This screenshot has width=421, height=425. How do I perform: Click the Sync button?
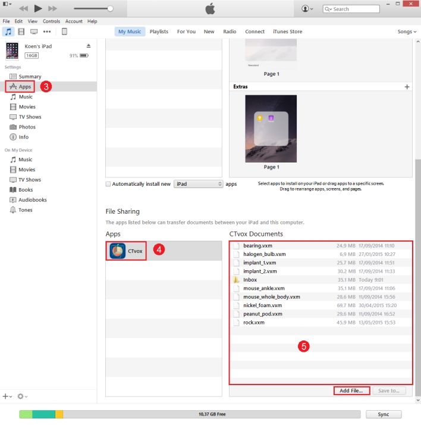coord(384,414)
